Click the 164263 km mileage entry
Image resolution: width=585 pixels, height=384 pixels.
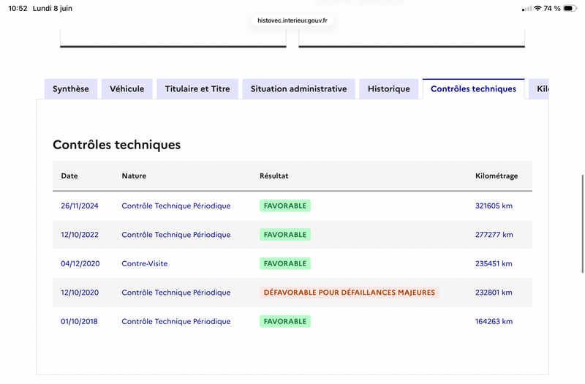494,321
